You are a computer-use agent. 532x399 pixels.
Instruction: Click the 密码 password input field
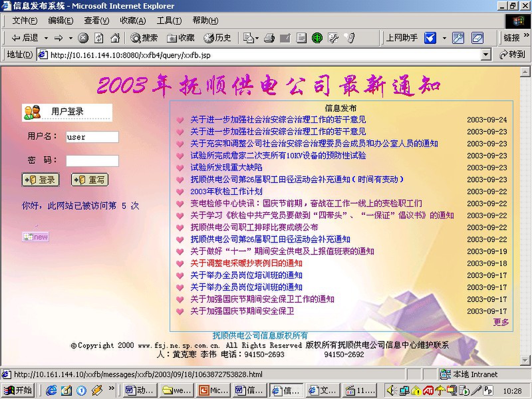tap(92, 161)
